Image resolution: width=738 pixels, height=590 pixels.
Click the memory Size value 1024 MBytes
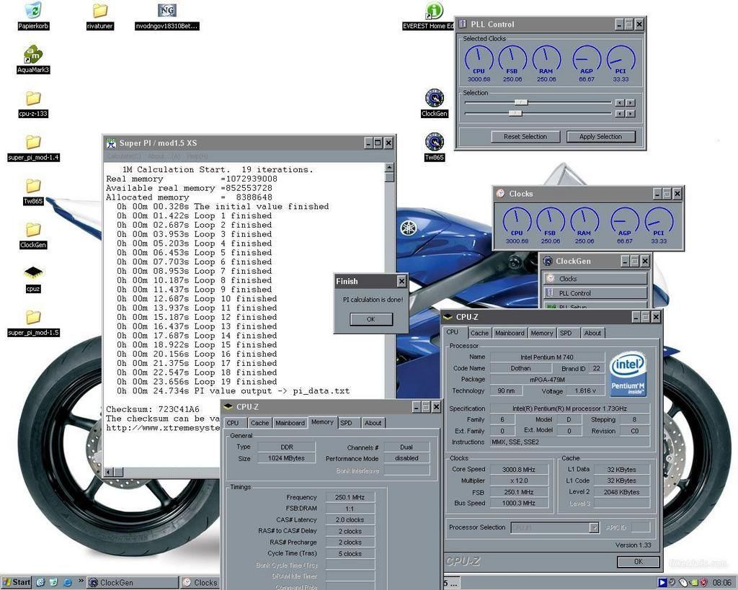pyautogui.click(x=286, y=458)
